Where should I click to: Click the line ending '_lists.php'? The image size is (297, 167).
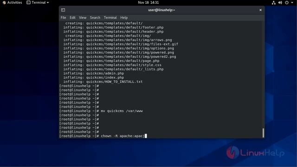click(113, 69)
